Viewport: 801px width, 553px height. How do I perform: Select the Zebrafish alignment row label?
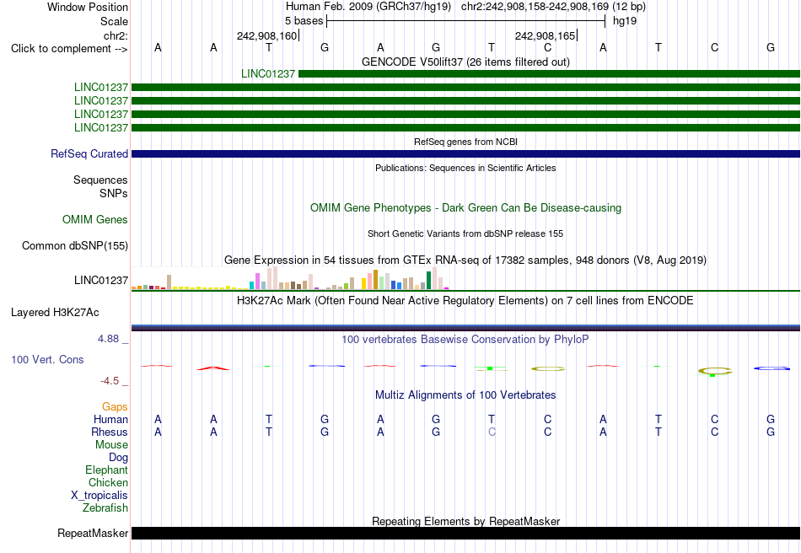(x=105, y=508)
